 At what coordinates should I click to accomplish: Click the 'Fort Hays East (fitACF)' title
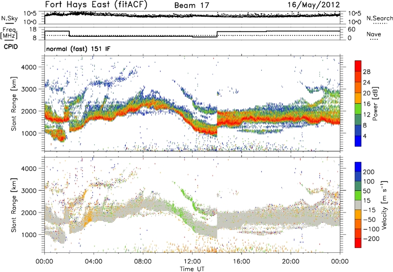[x=96, y=5]
